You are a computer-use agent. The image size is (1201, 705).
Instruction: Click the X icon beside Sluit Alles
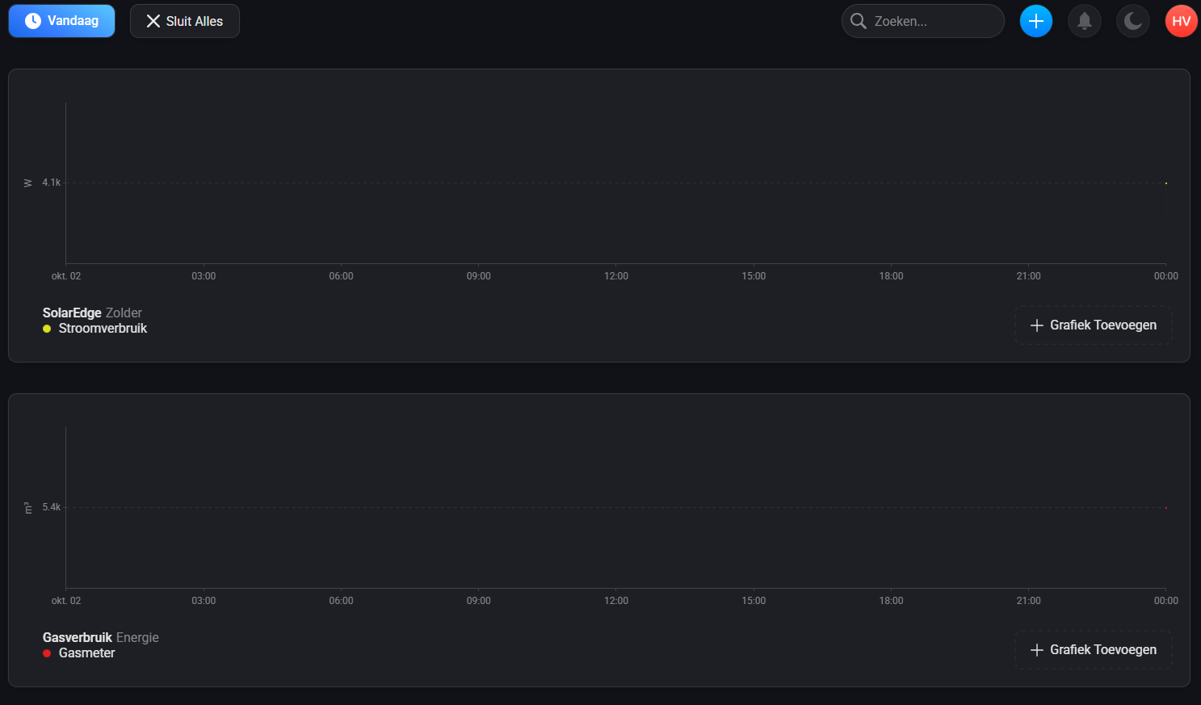[153, 21]
